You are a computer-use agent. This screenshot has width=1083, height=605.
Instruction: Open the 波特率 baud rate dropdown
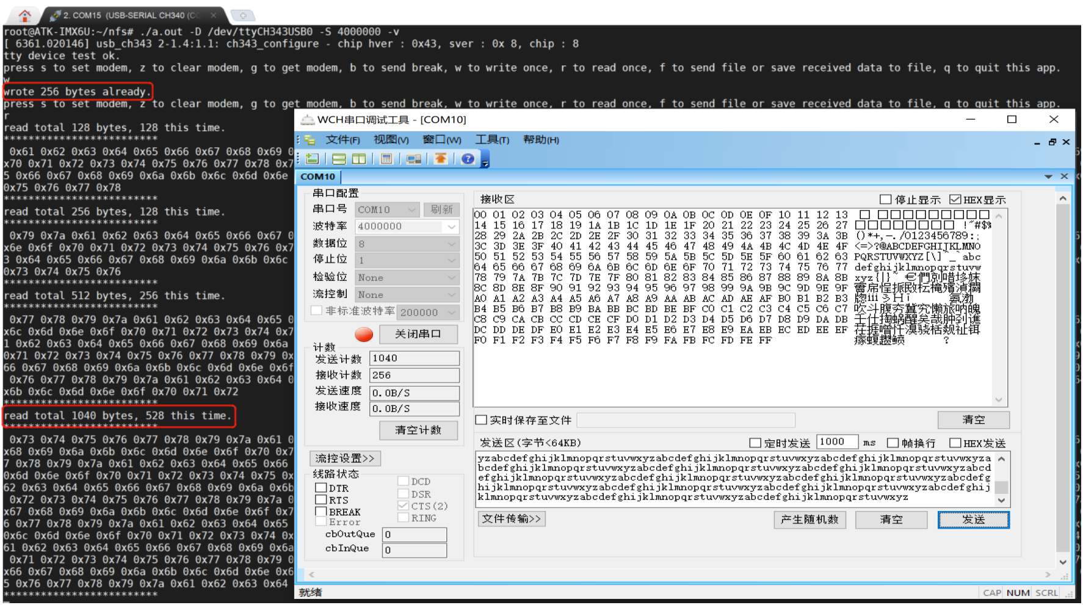451,226
